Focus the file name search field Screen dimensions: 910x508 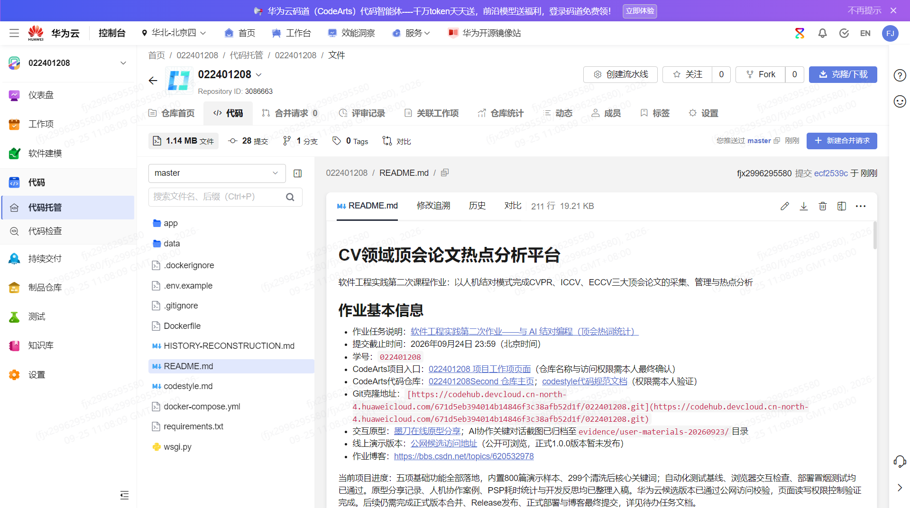[225, 197]
